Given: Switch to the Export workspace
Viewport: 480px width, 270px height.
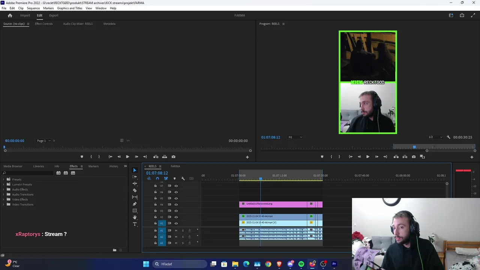Looking at the screenshot, I should coord(54,15).
